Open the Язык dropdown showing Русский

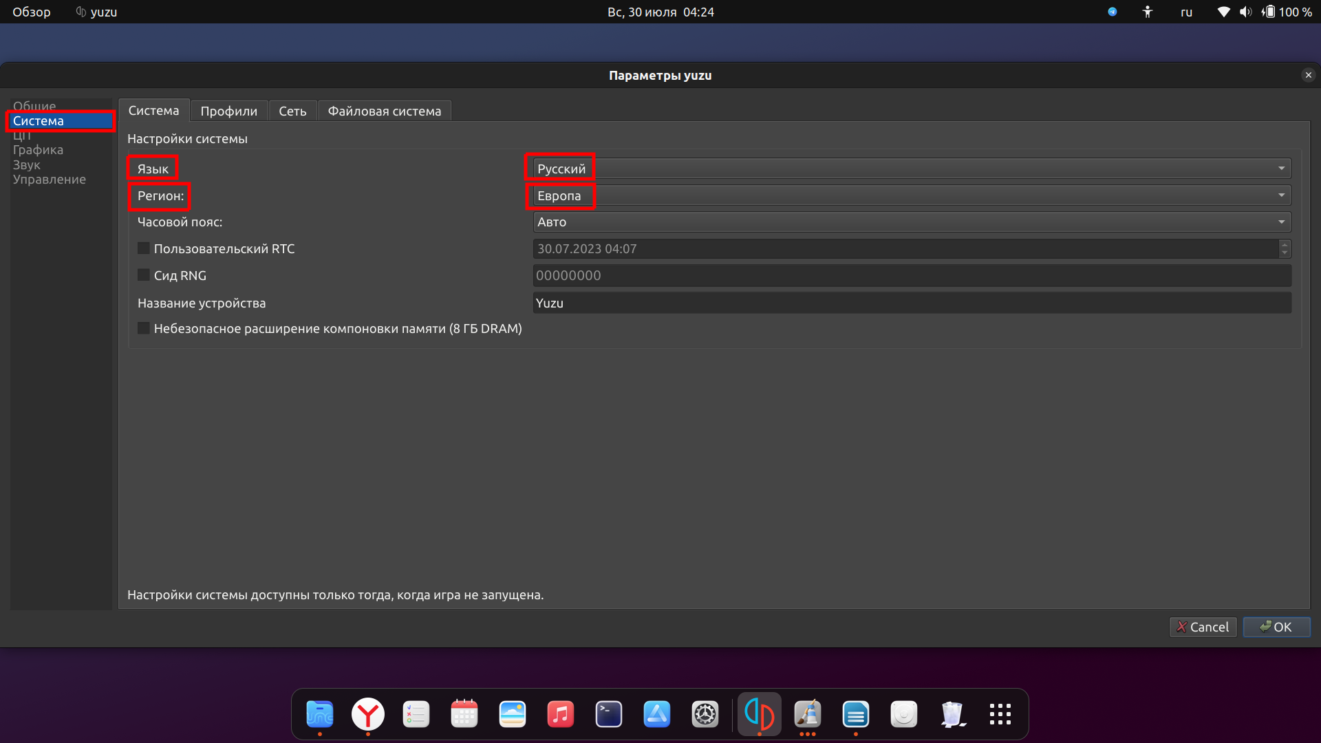[x=912, y=169]
